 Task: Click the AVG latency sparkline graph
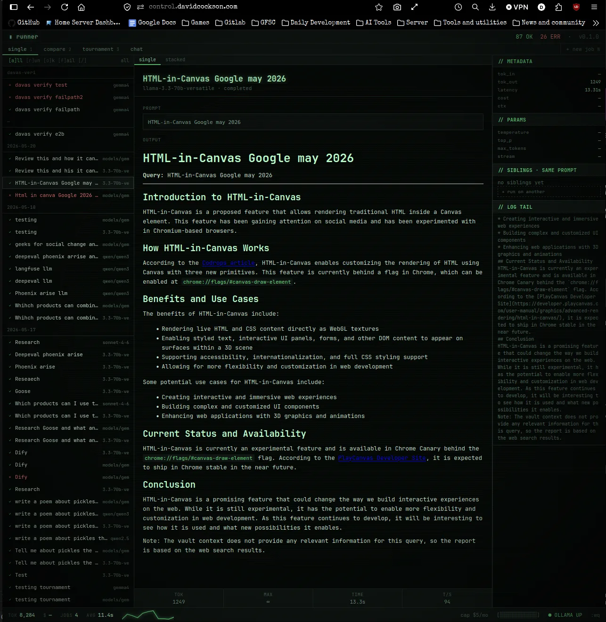tap(148, 615)
